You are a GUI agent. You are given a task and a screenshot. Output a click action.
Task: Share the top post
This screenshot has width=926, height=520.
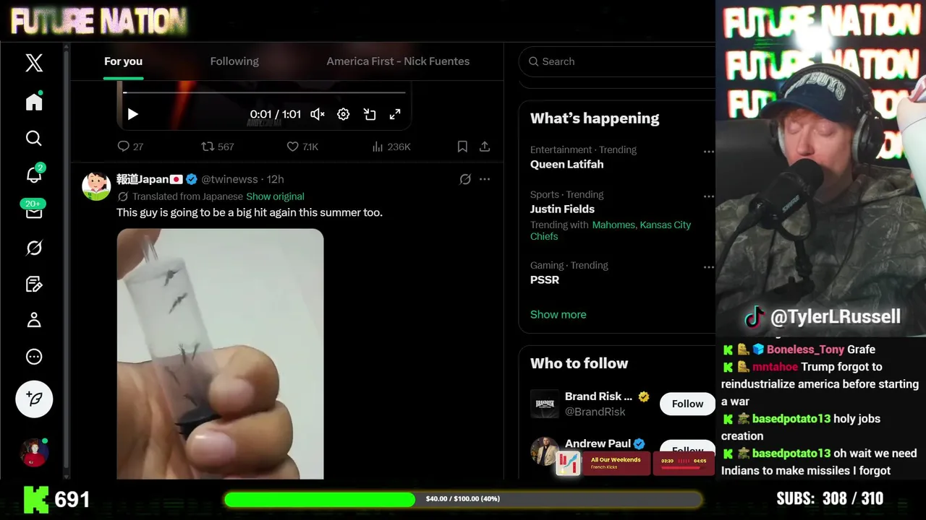485,147
